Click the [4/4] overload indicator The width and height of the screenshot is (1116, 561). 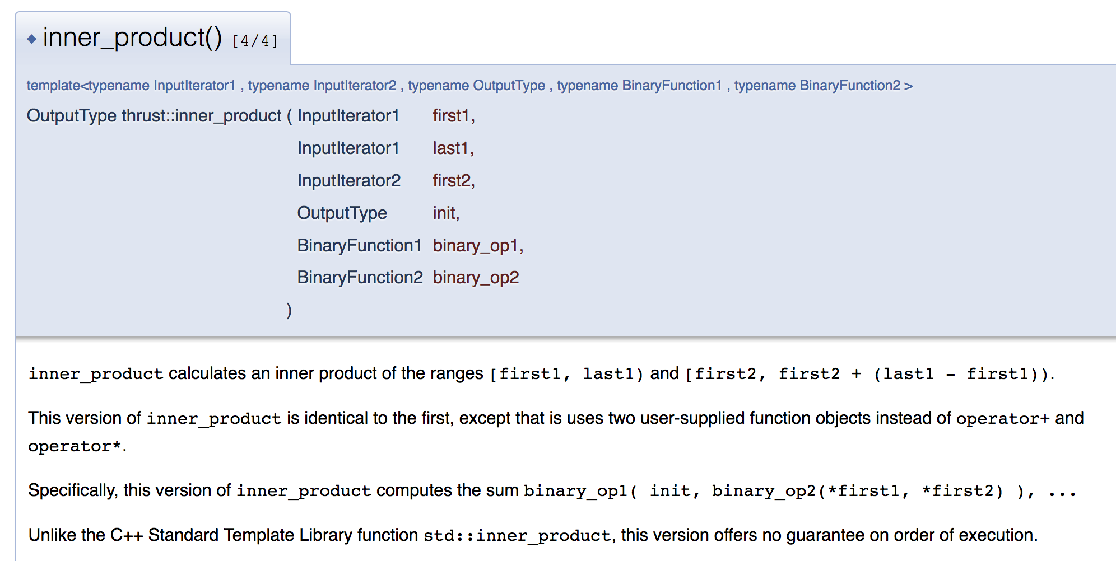255,41
